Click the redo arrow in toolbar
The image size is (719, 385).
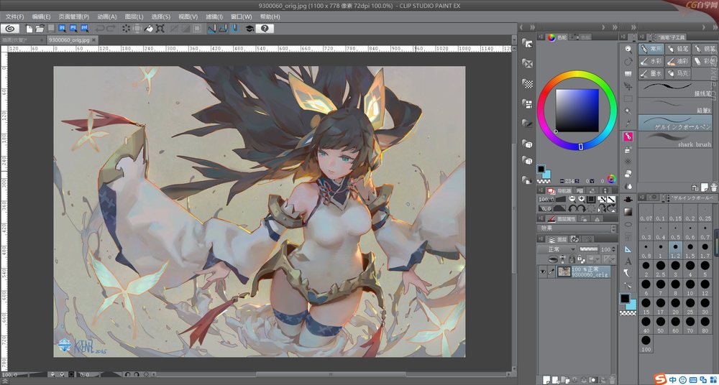(x=111, y=29)
